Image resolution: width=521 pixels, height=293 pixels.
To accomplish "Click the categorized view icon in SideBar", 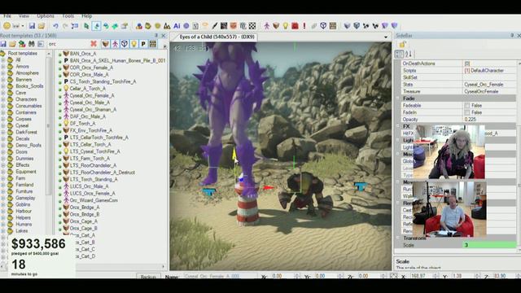I will pyautogui.click(x=399, y=54).
